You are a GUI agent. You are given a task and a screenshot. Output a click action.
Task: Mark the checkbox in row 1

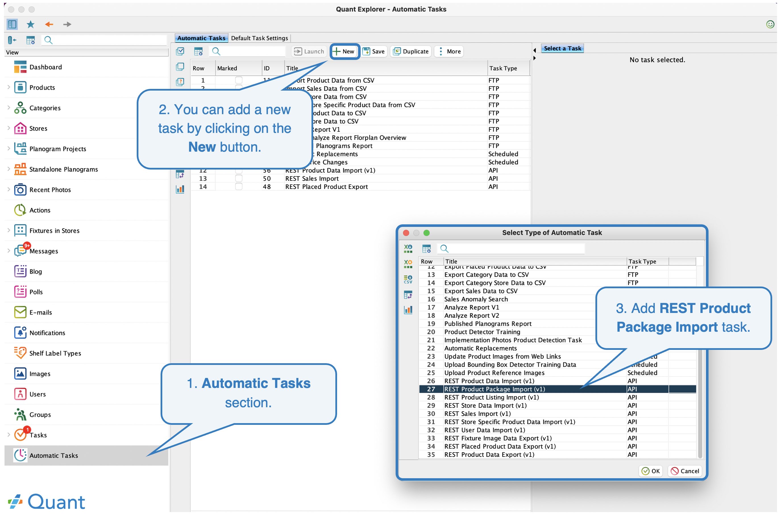(x=238, y=80)
